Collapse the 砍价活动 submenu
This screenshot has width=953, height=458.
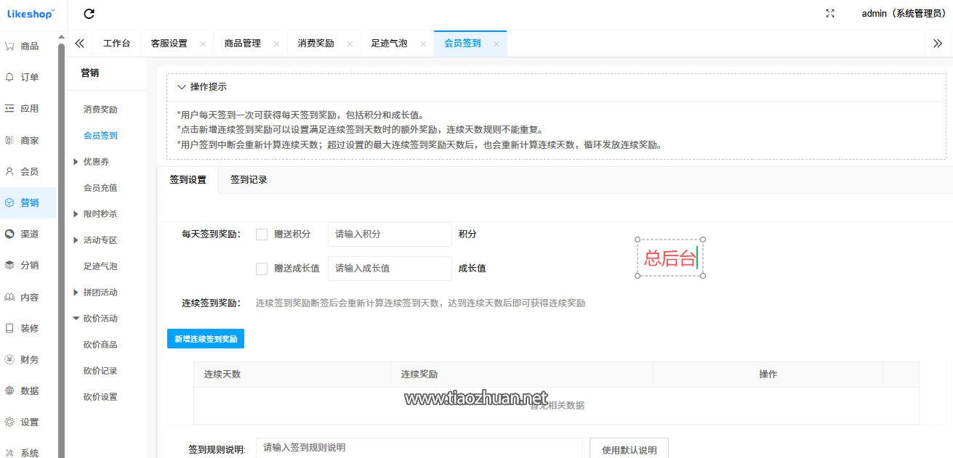tap(100, 319)
